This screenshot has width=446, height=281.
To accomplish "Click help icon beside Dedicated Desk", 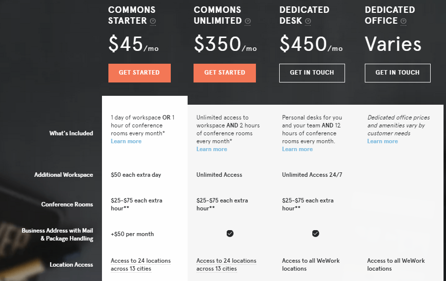I will (308, 21).
